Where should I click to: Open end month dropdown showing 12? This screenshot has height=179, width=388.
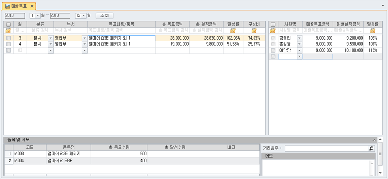click(x=84, y=15)
